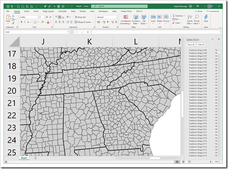Hide Freeform Shape 3130 with eye icon
Screen dimensions: 228x169
pos(216,106)
